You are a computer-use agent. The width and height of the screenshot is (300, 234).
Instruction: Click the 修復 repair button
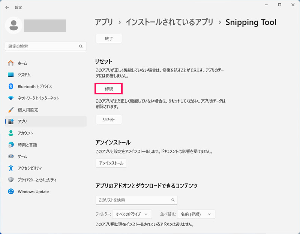pos(109,89)
